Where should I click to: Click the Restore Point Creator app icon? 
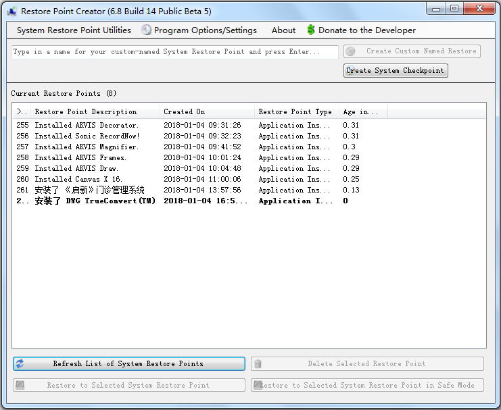11,11
